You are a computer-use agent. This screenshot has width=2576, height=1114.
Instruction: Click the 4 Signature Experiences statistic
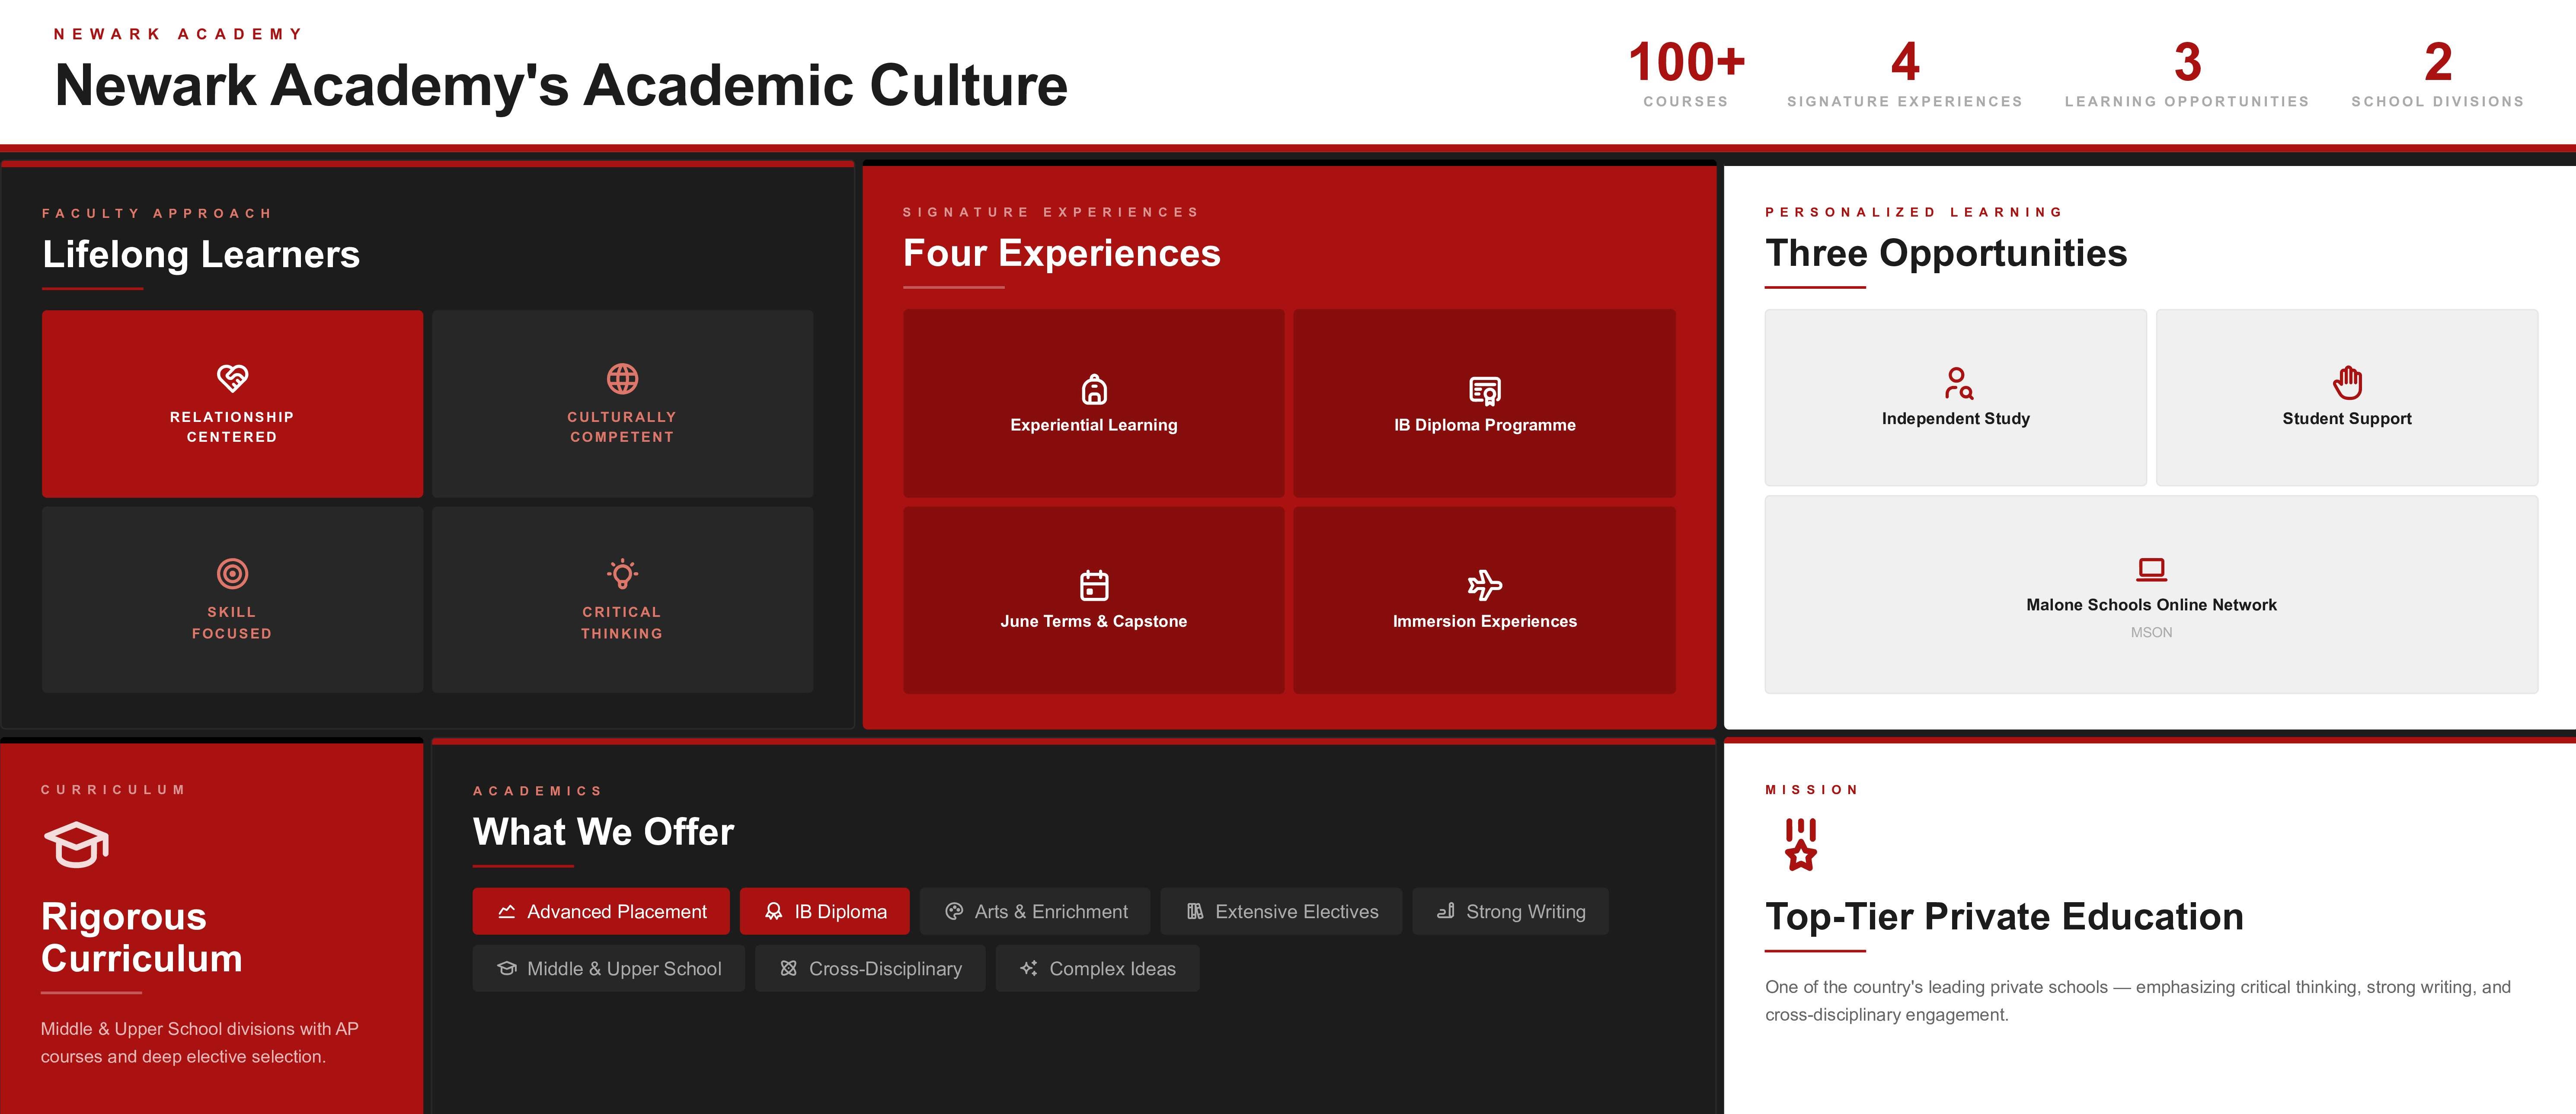pyautogui.click(x=1905, y=74)
